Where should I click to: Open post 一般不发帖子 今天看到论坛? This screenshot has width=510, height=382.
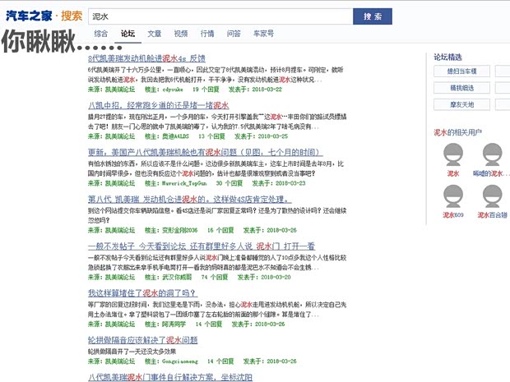202,246
